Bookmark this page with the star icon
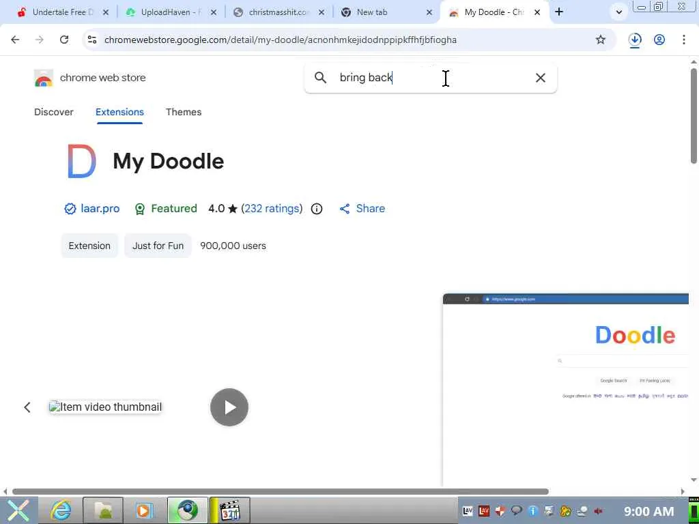The image size is (699, 524). click(x=601, y=40)
